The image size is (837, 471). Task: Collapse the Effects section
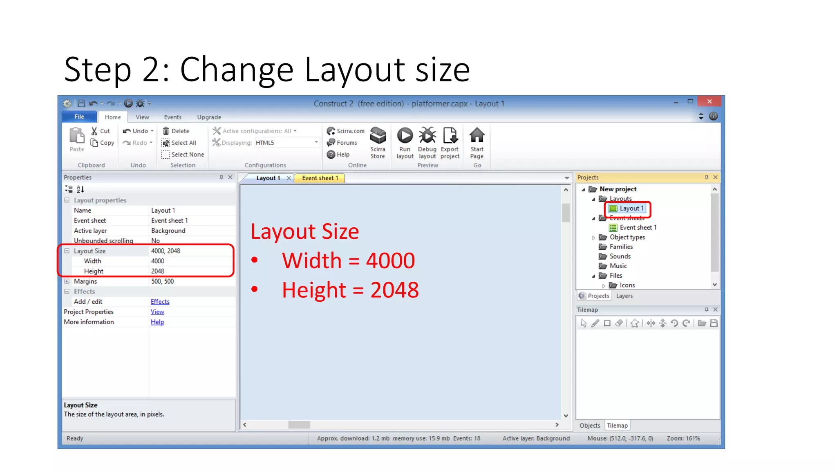67,292
